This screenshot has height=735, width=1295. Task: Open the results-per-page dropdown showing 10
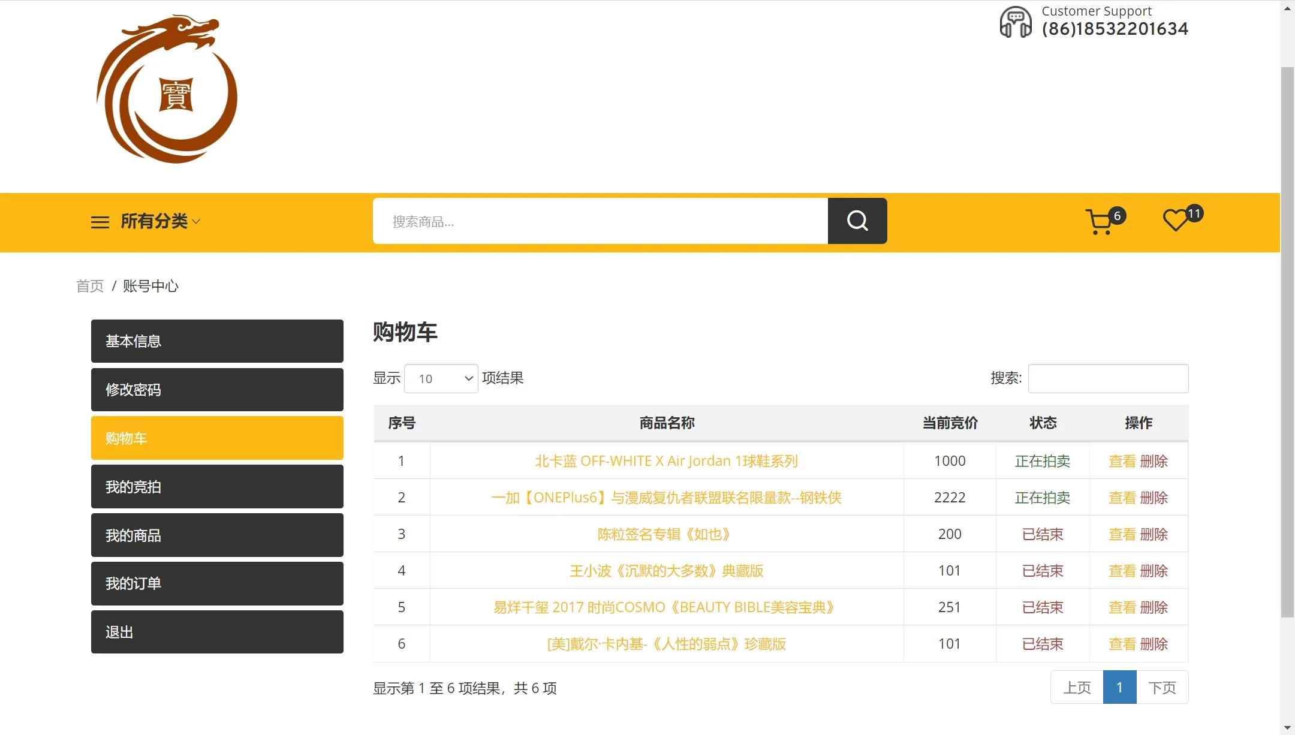(441, 378)
